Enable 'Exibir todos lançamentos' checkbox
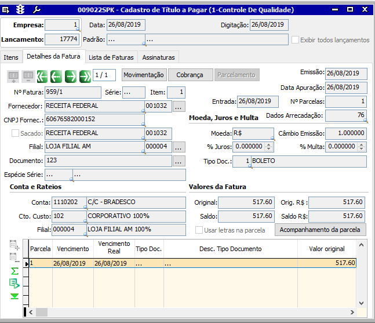 [x=296, y=40]
